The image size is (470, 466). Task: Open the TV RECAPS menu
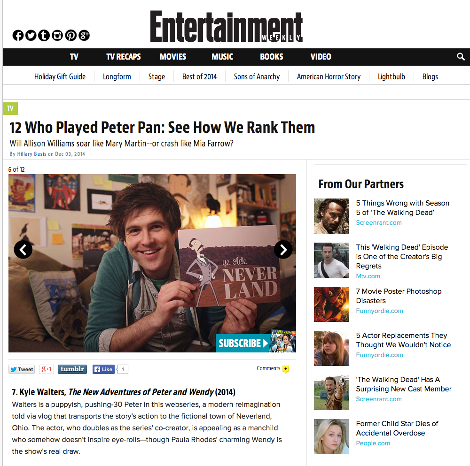[x=124, y=57]
